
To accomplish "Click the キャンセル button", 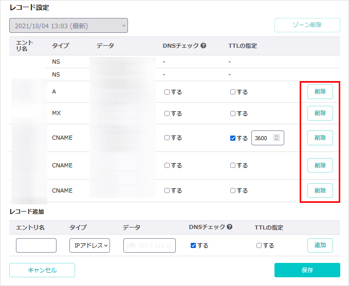I will [42, 270].
